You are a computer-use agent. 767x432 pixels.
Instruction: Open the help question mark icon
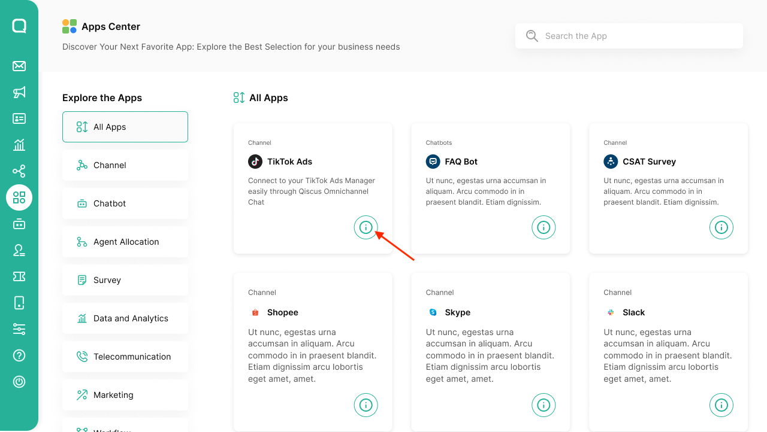click(19, 355)
